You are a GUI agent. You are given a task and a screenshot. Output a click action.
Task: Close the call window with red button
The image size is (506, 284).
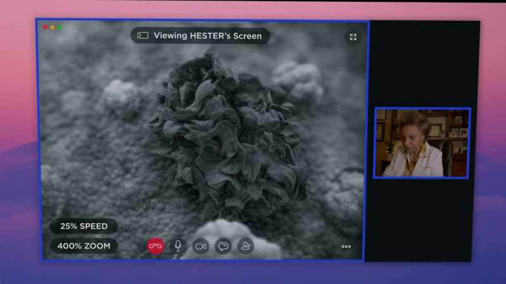coord(46,27)
